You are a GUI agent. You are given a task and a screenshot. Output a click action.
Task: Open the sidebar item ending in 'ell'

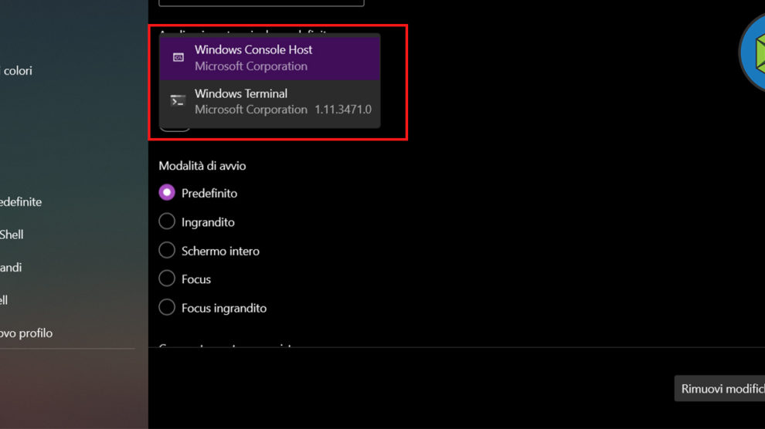pyautogui.click(x=5, y=300)
